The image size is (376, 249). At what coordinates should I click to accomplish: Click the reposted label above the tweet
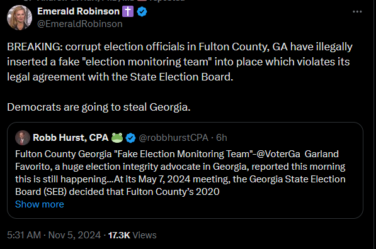(167, 1)
